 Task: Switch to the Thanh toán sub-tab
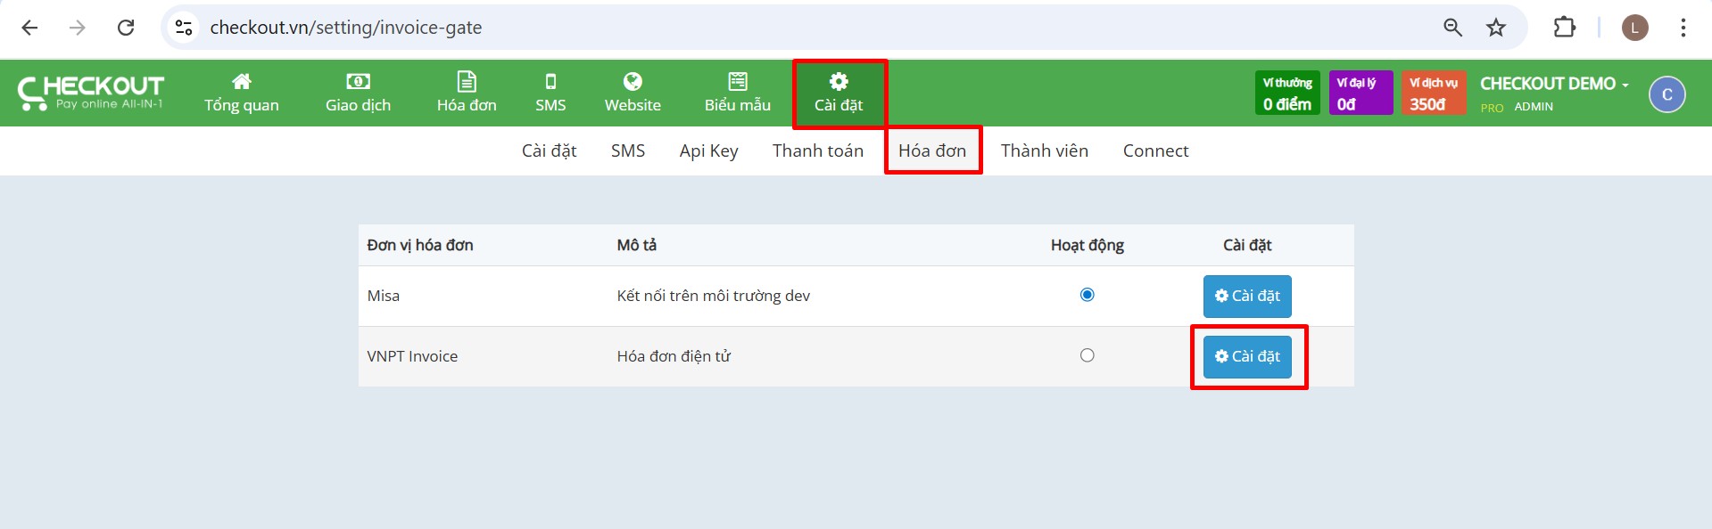[x=818, y=151]
